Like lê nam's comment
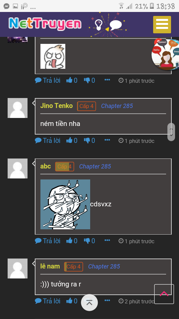Screen dimensions: 179x319 coord(72,301)
